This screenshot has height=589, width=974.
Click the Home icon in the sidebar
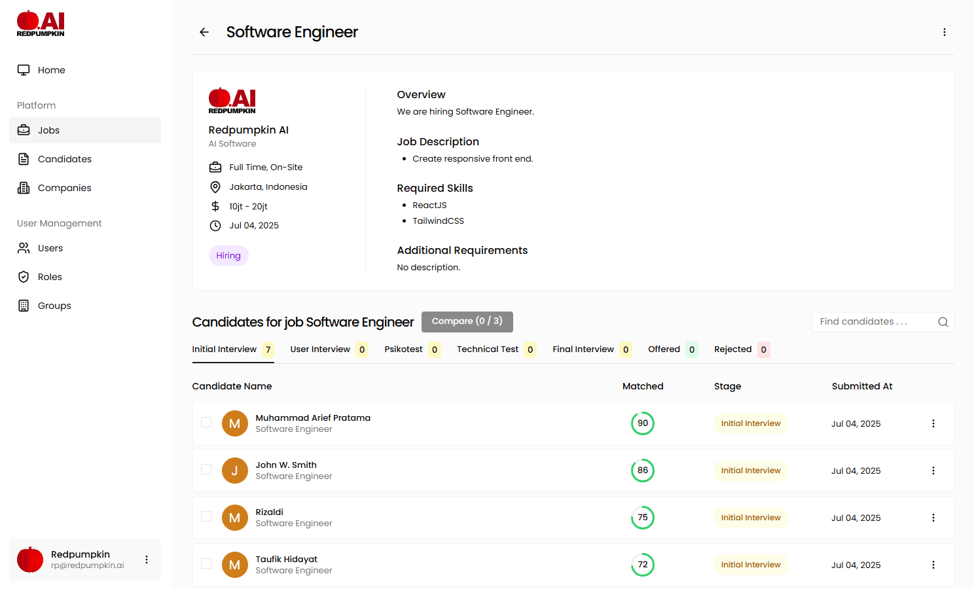coord(24,69)
